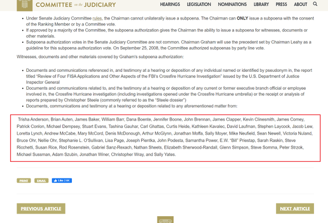Click the name 'Andrew McCabe' in list
The width and height of the screenshot is (328, 223).
tap(60, 133)
